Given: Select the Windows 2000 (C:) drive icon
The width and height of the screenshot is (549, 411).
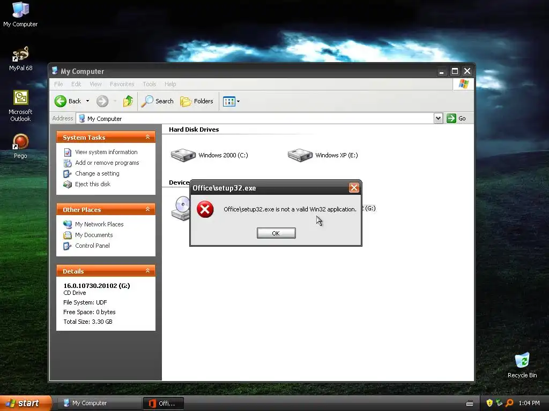Looking at the screenshot, I should click(x=183, y=155).
